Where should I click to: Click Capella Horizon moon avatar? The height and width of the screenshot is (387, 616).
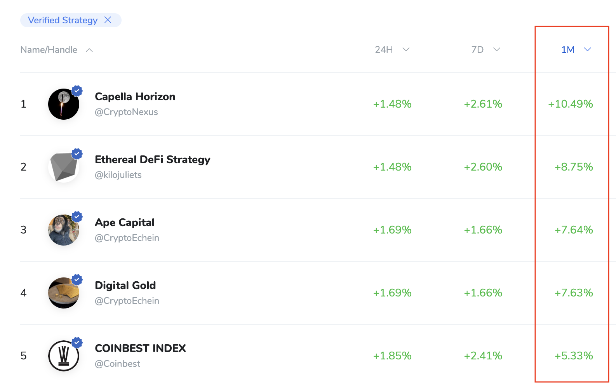pyautogui.click(x=63, y=104)
